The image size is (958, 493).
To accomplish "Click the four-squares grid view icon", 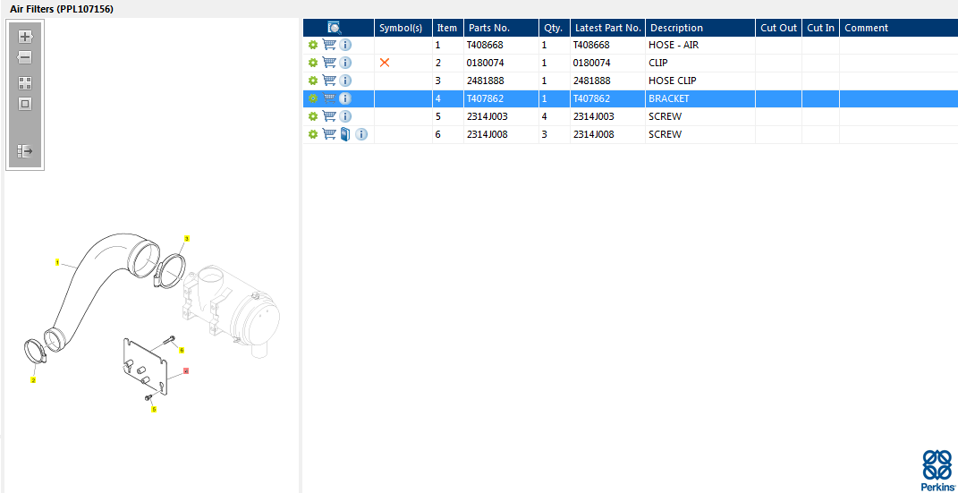I will click(x=25, y=83).
